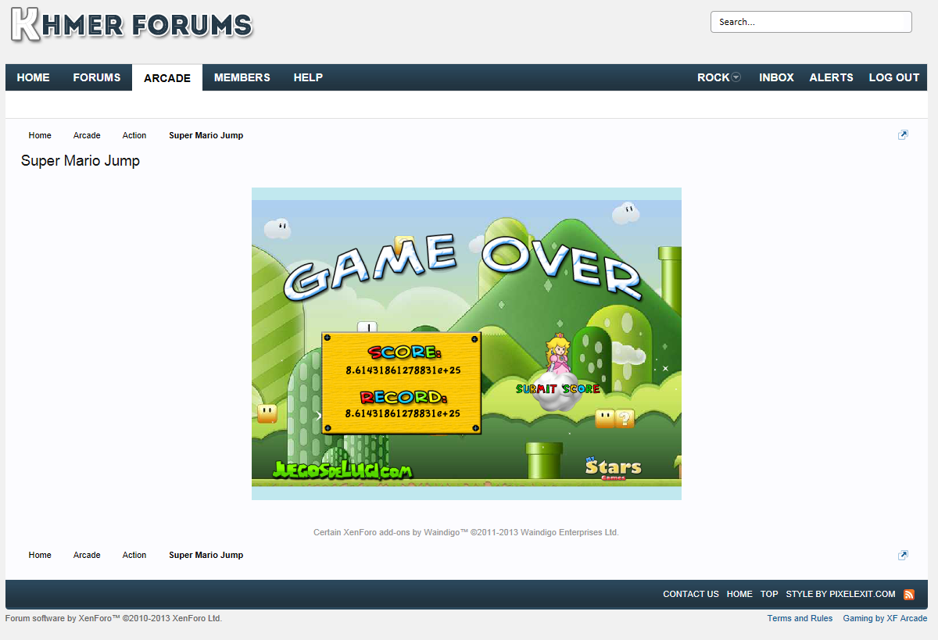The width and height of the screenshot is (938, 640).
Task: Click Log Out
Action: (894, 77)
